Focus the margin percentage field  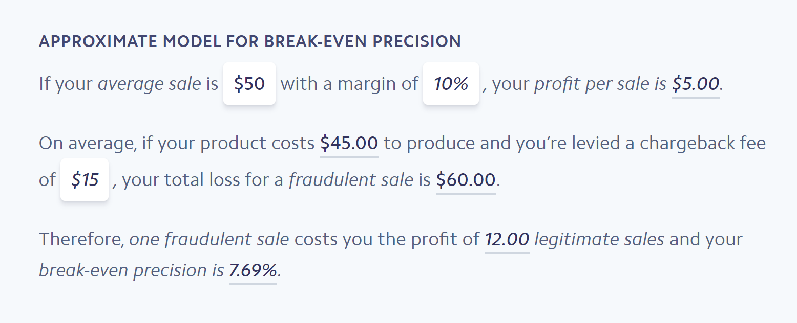pyautogui.click(x=450, y=84)
